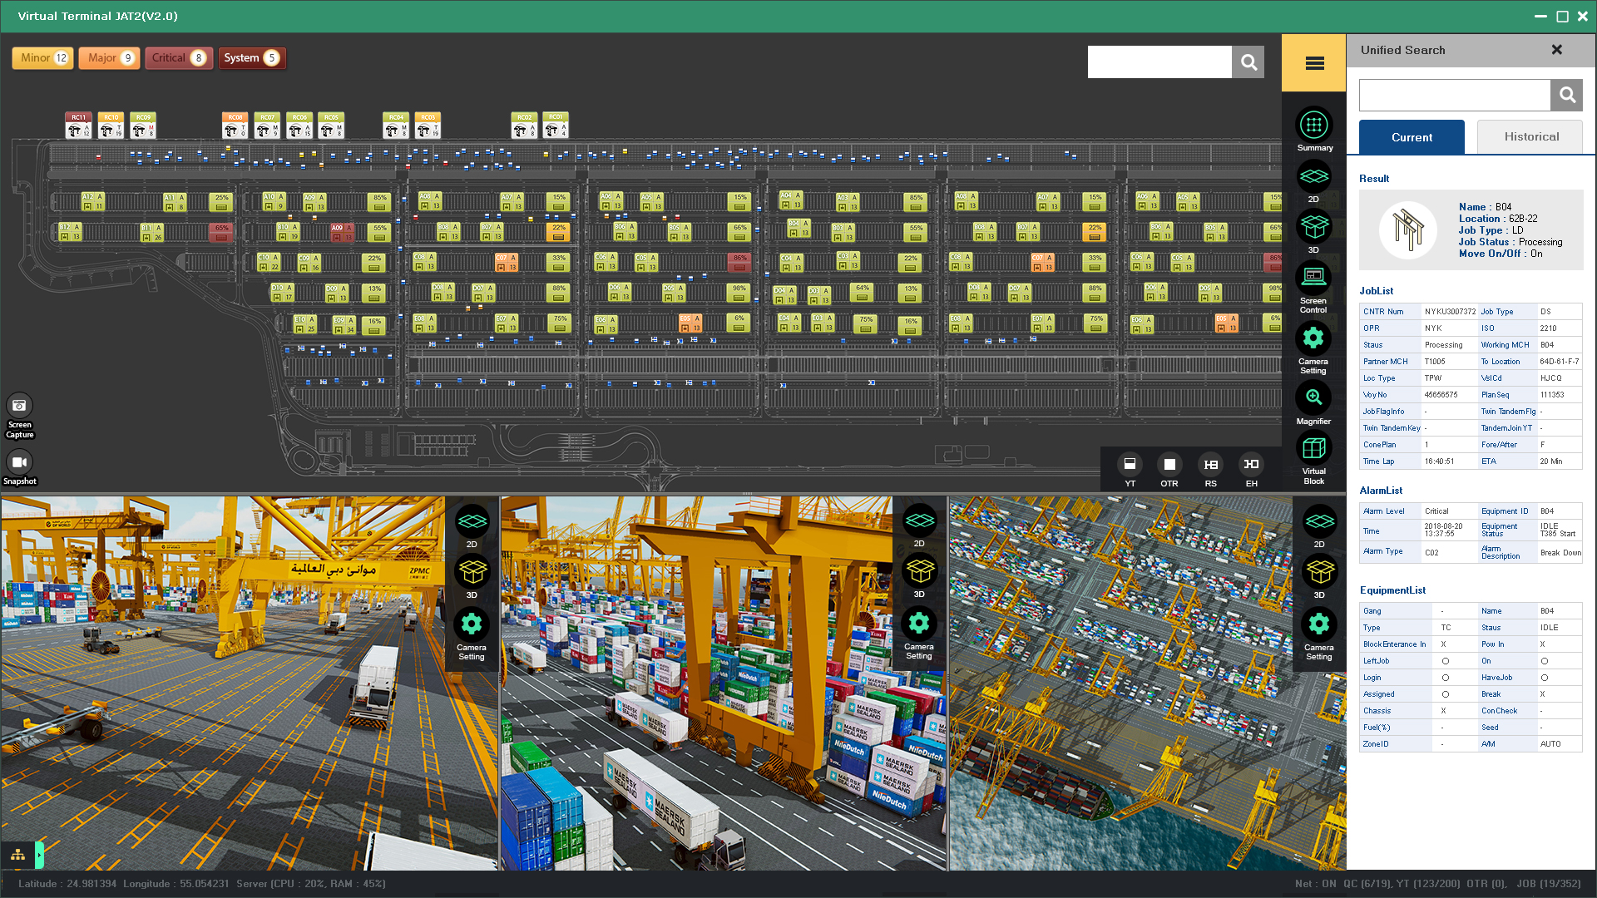Toggle the YT vehicle filter
Image resolution: width=1597 pixels, height=898 pixels.
(x=1130, y=465)
